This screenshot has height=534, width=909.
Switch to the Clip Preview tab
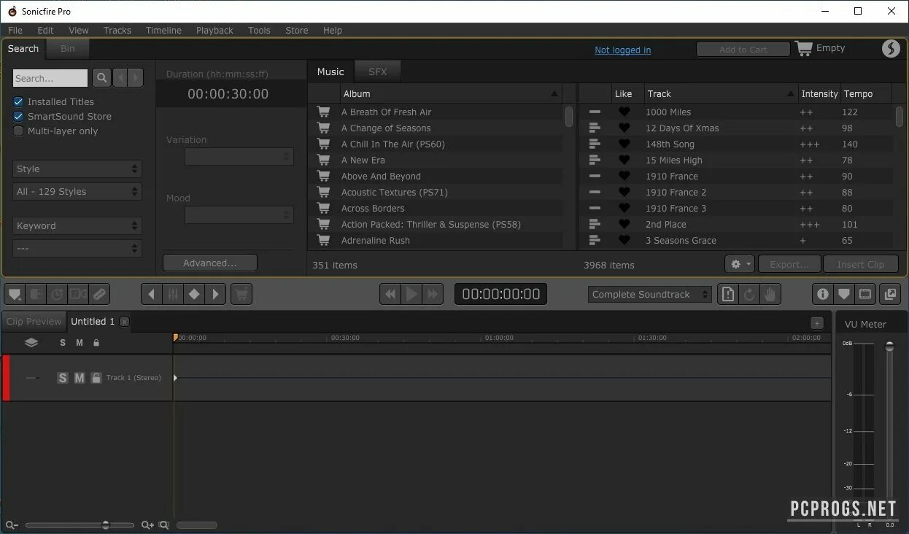pos(34,321)
